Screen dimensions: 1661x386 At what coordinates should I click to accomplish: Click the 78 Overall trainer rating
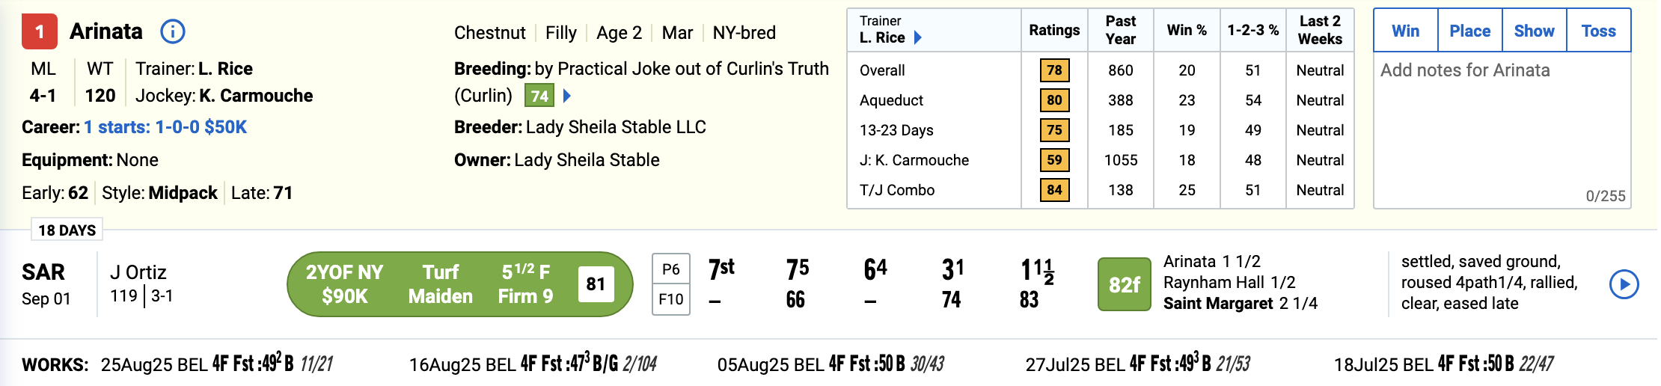pyautogui.click(x=1054, y=70)
